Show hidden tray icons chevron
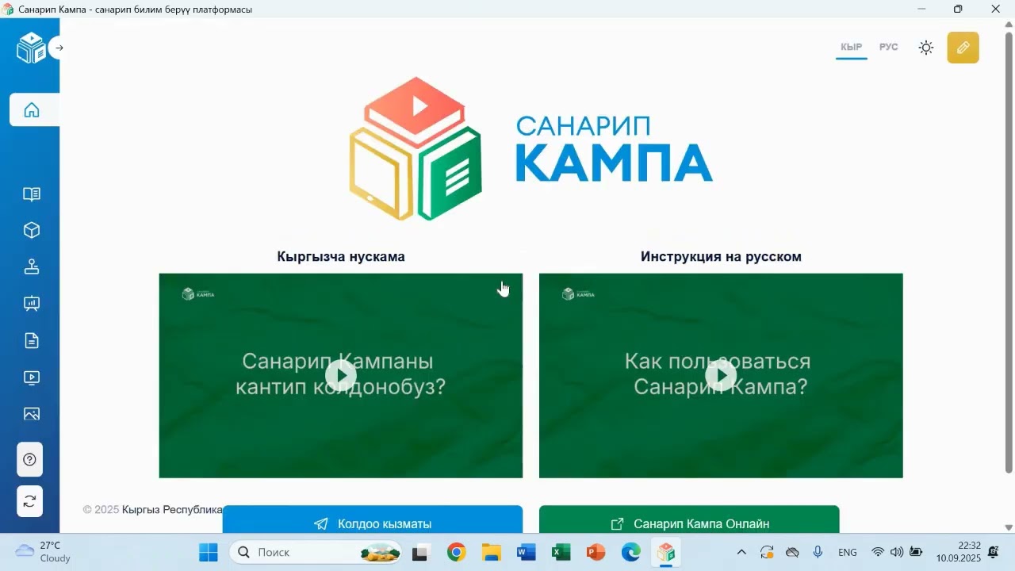 [x=741, y=552]
